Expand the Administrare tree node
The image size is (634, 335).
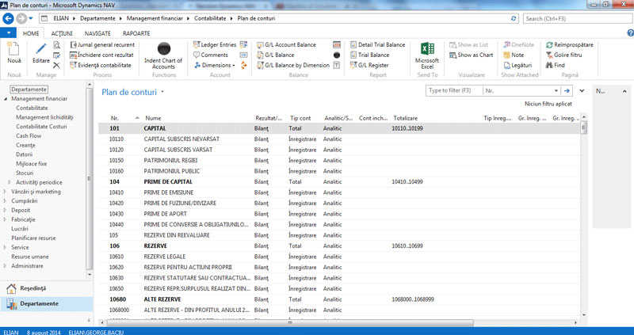(x=6, y=266)
